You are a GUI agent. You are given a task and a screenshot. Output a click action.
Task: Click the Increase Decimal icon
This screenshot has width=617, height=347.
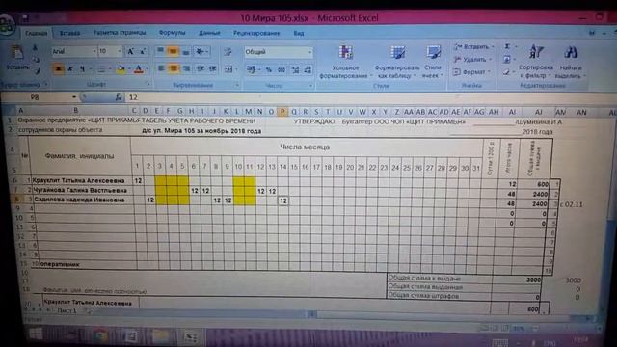[295, 70]
